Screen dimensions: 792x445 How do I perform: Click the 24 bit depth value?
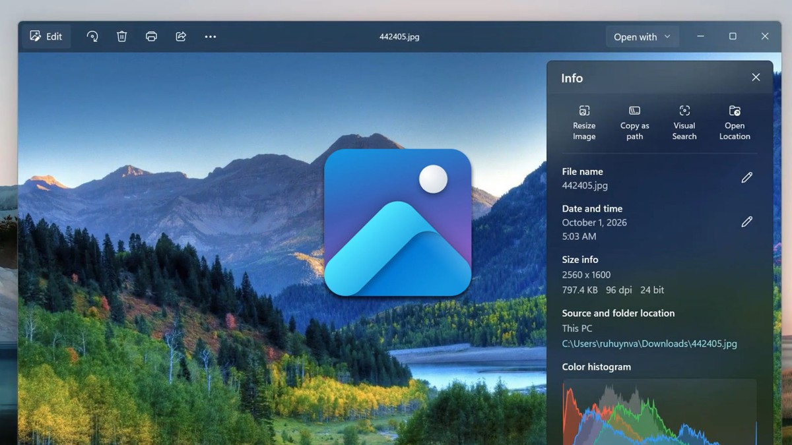[x=652, y=290]
